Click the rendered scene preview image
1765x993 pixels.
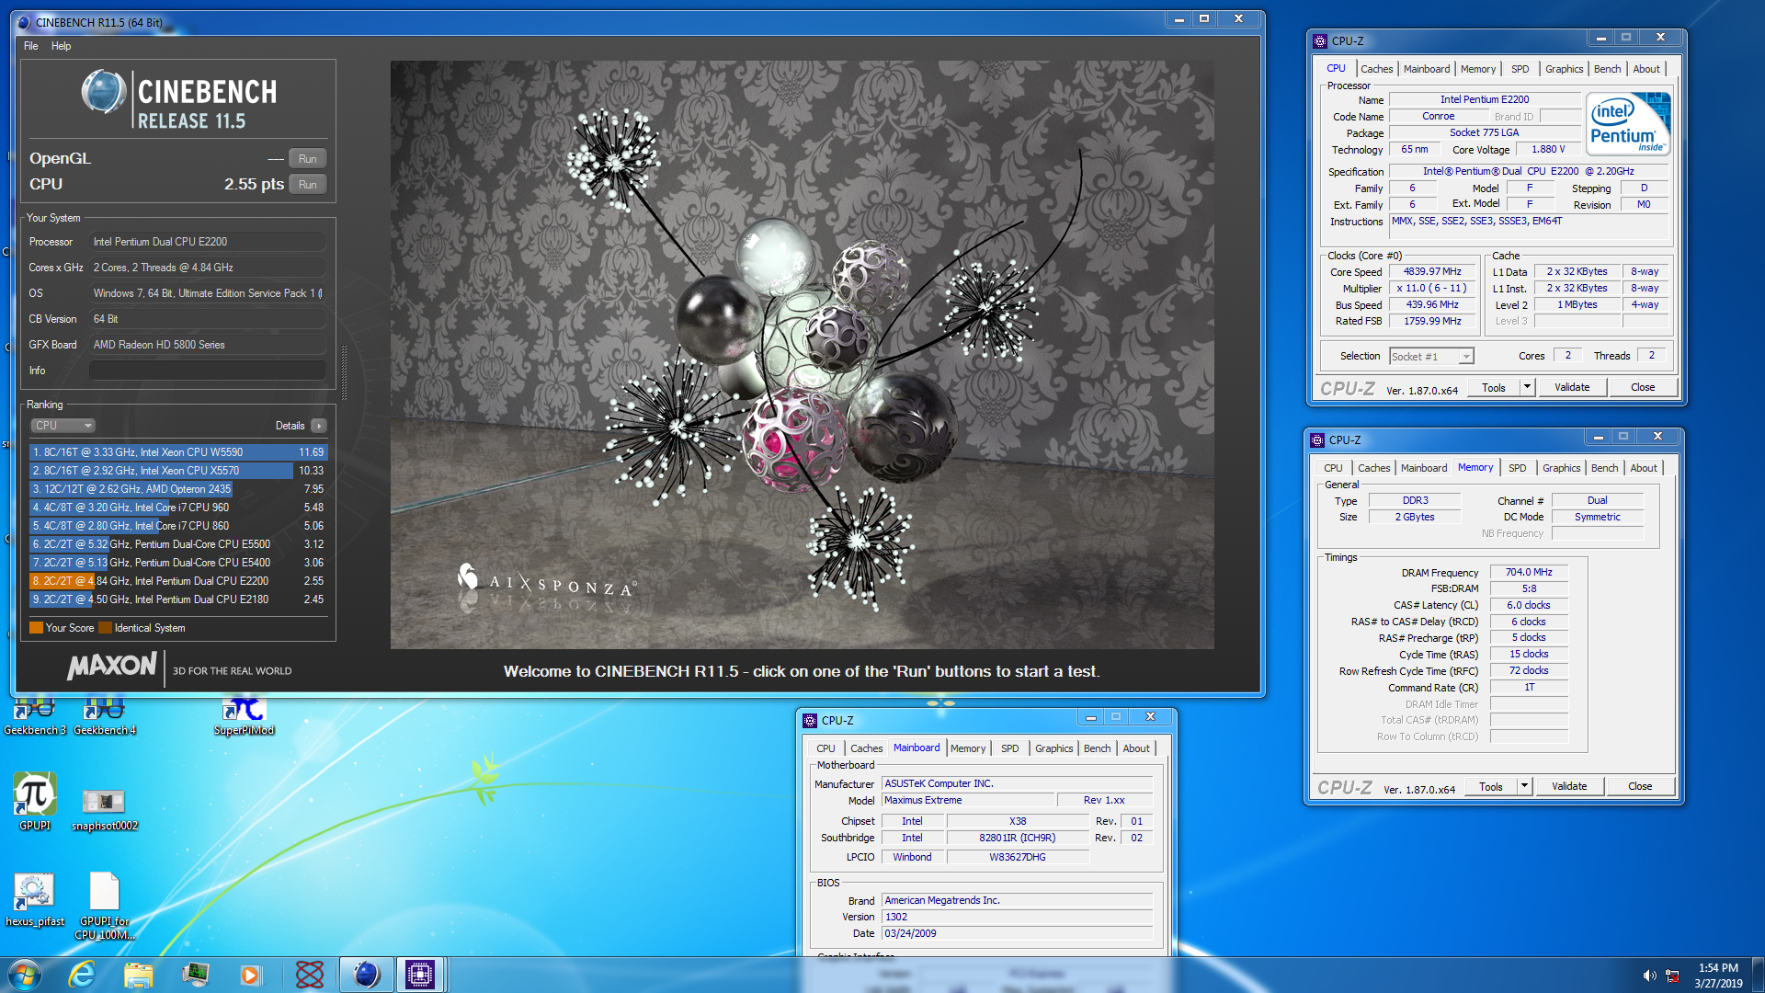click(x=802, y=355)
